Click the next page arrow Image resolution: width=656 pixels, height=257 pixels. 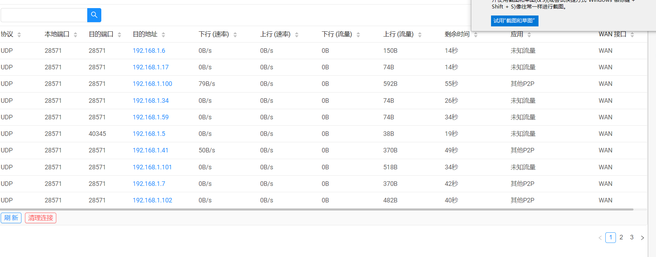point(642,238)
